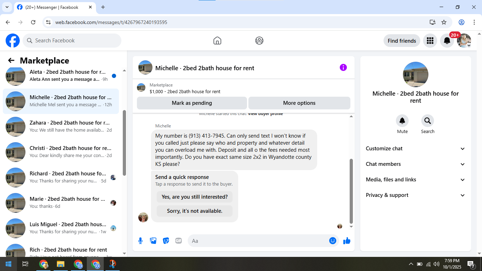Click the taskbar clock showing 7:59 PM
Viewport: 482px width, 271px height.
[x=452, y=264]
